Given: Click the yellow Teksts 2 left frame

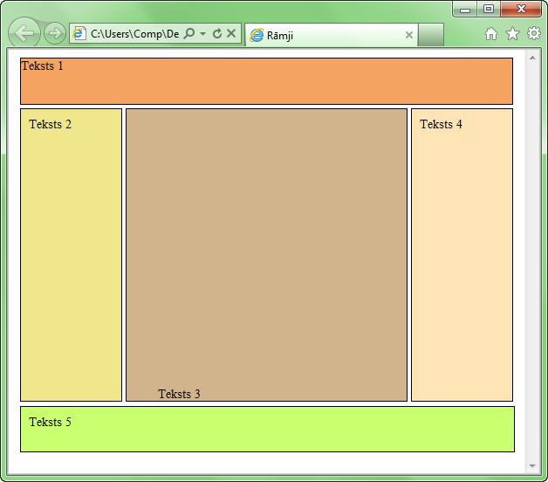Looking at the screenshot, I should [71, 255].
